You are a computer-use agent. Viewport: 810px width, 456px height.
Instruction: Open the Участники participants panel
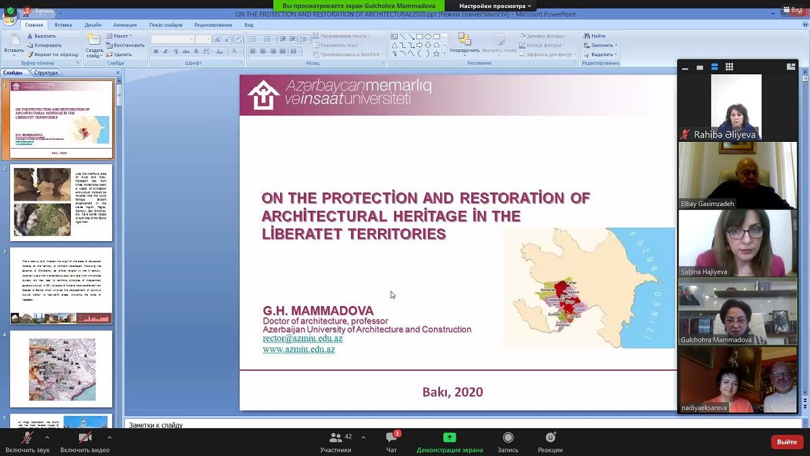tap(336, 442)
